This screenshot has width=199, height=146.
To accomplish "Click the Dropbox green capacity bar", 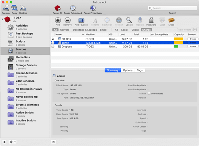I will pyautogui.click(x=176, y=47).
